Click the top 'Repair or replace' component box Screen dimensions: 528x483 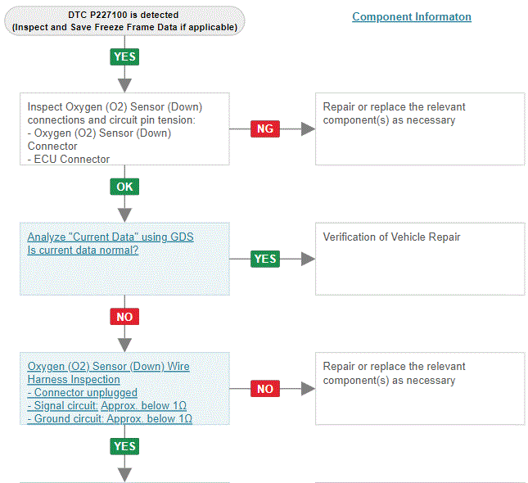point(420,129)
